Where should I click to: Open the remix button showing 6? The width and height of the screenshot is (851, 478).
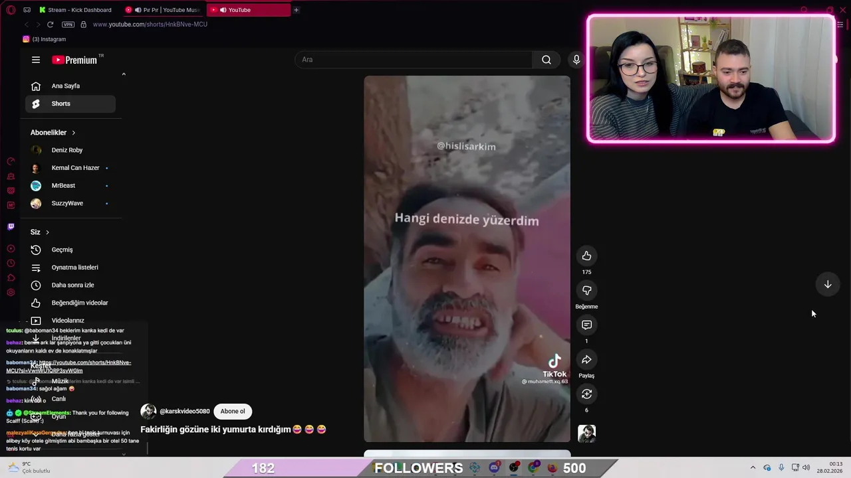click(586, 394)
